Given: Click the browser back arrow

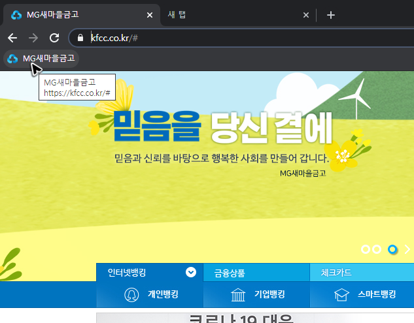Looking at the screenshot, I should tap(12, 38).
